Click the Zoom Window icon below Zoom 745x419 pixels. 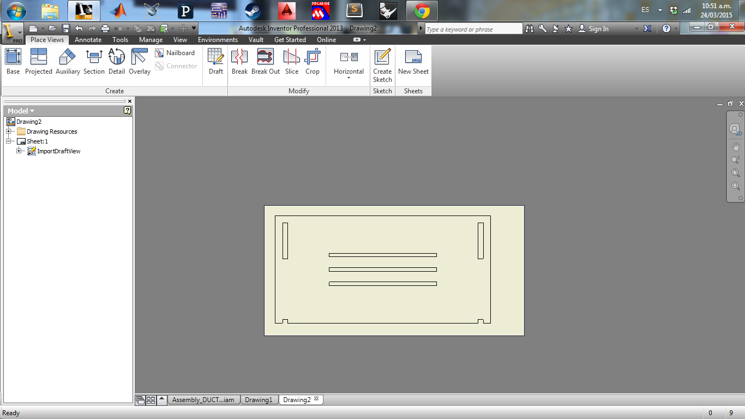coord(736,173)
